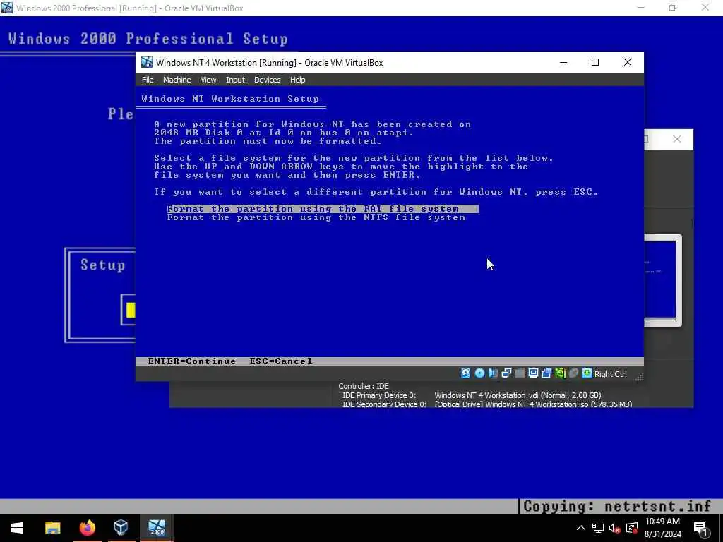Click the Controller: IDE label
Viewport: 723px width, 542px height.
(x=364, y=386)
